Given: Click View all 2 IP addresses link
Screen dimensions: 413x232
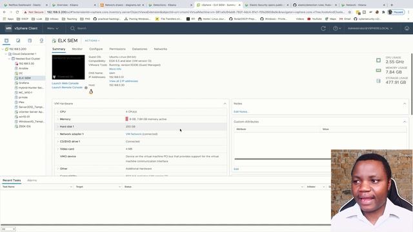Looking at the screenshot, I should (x=123, y=81).
